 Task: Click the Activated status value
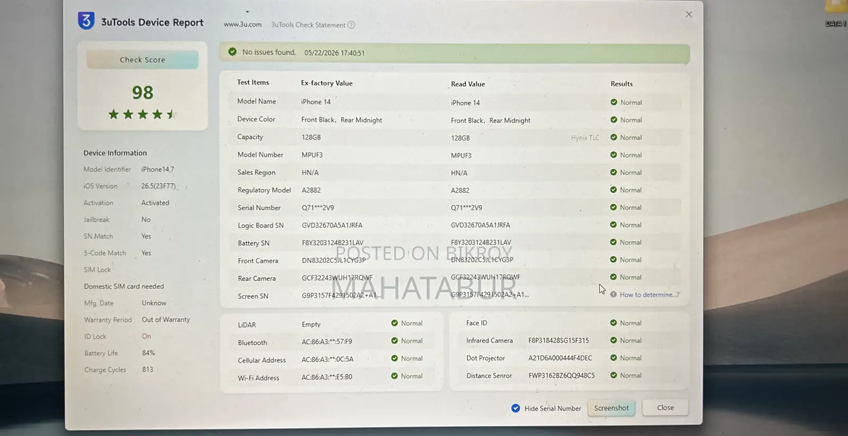click(x=155, y=203)
